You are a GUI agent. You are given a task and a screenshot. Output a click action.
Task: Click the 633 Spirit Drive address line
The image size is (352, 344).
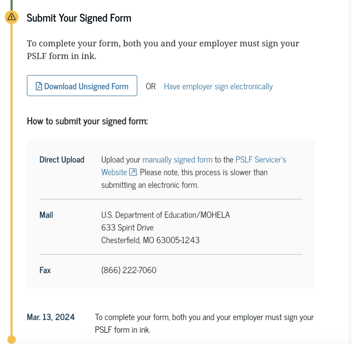(127, 228)
